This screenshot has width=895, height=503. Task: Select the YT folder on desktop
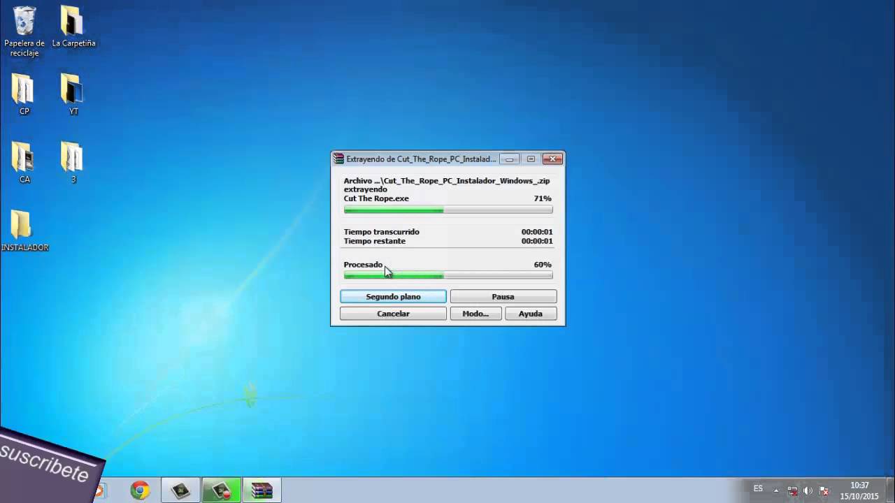(73, 94)
